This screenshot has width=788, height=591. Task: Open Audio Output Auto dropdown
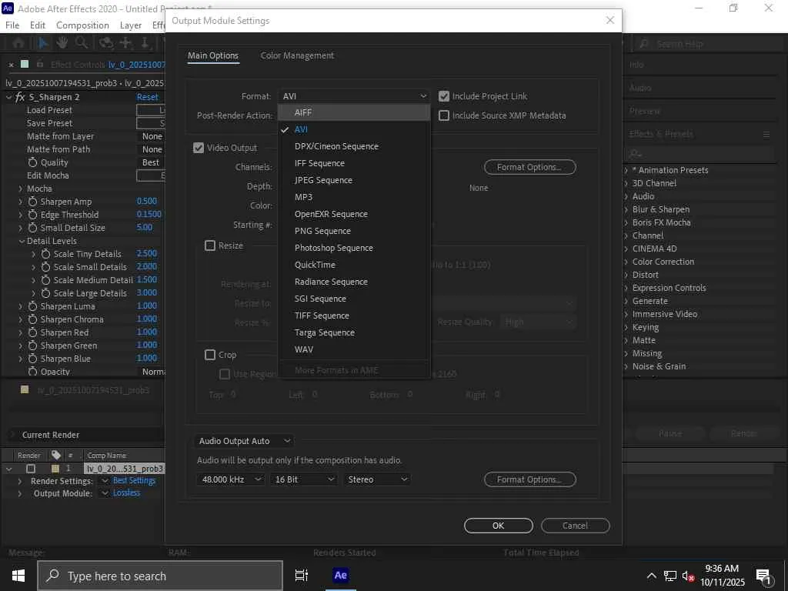pos(244,441)
